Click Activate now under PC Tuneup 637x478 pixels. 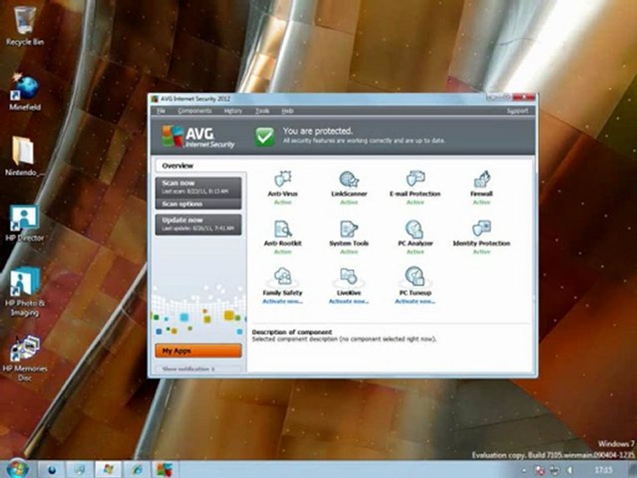point(415,301)
